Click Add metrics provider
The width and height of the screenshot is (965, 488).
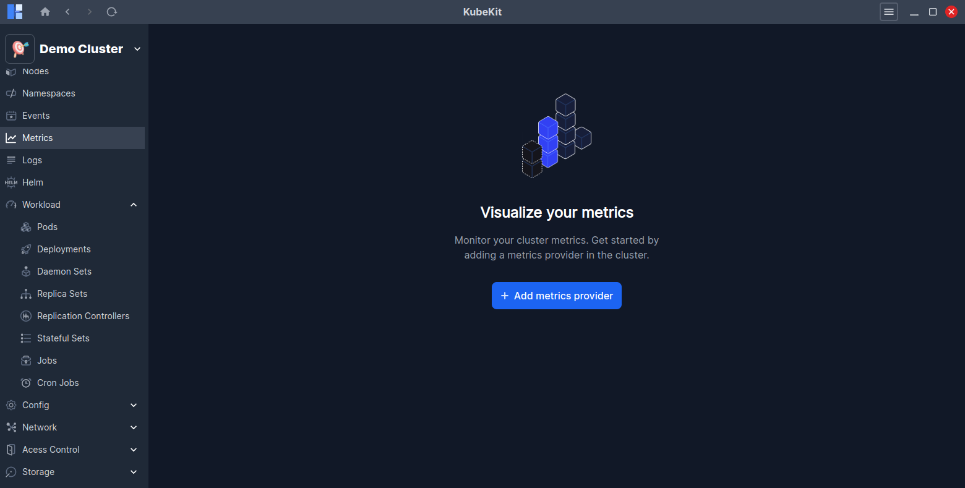coord(556,296)
